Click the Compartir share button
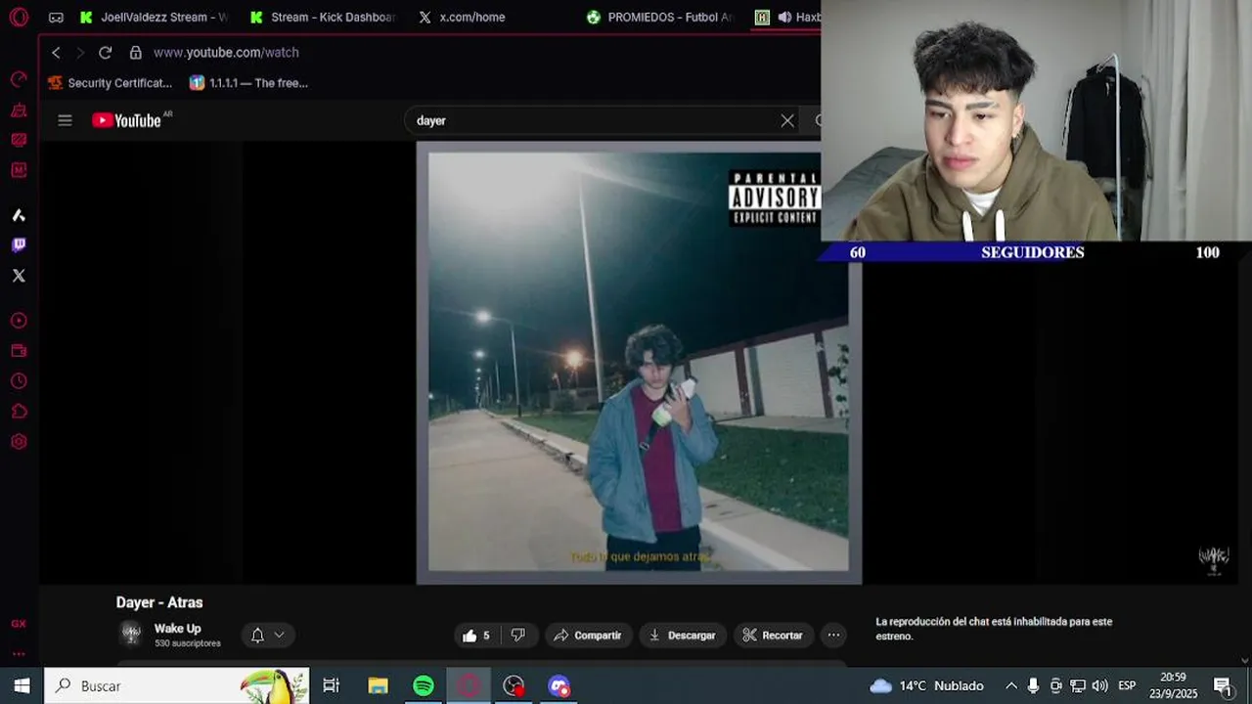This screenshot has height=704, width=1252. 588,636
